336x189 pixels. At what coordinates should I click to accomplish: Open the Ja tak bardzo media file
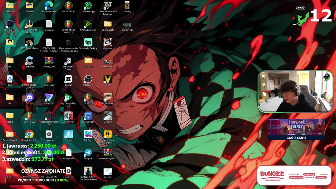[69, 173]
